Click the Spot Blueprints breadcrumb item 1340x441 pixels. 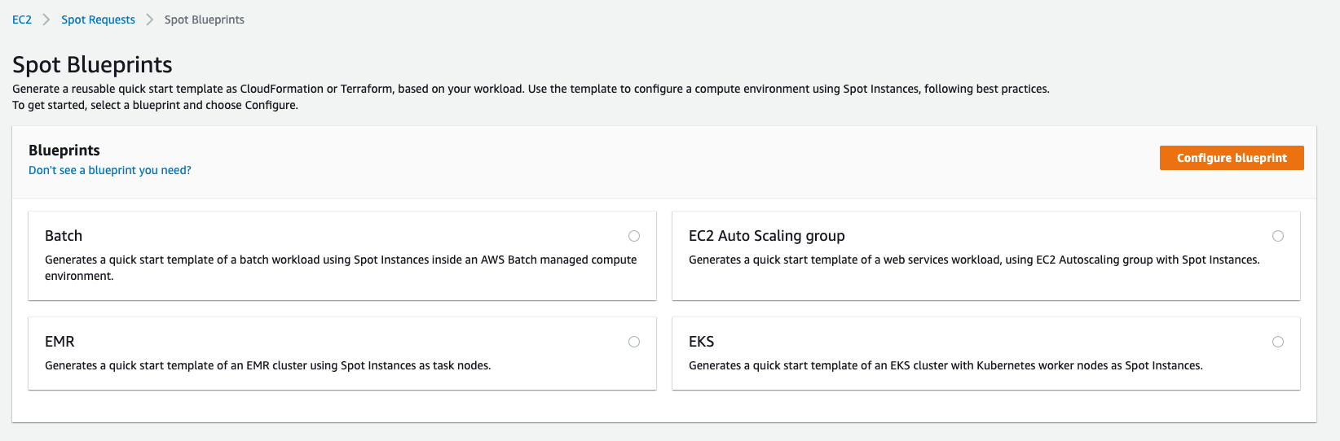tap(205, 20)
